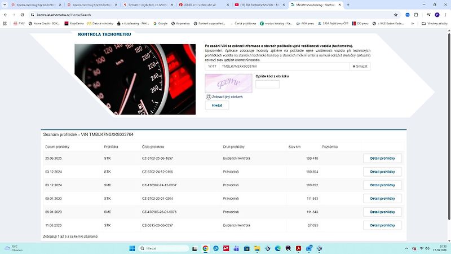Close the Ministerstvo dopravy tab
Viewport: 451px width, 254px height.
click(x=340, y=5)
